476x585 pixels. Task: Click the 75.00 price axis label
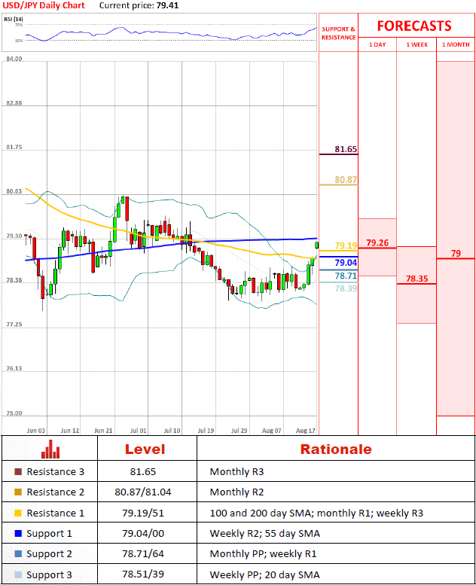pos(14,413)
